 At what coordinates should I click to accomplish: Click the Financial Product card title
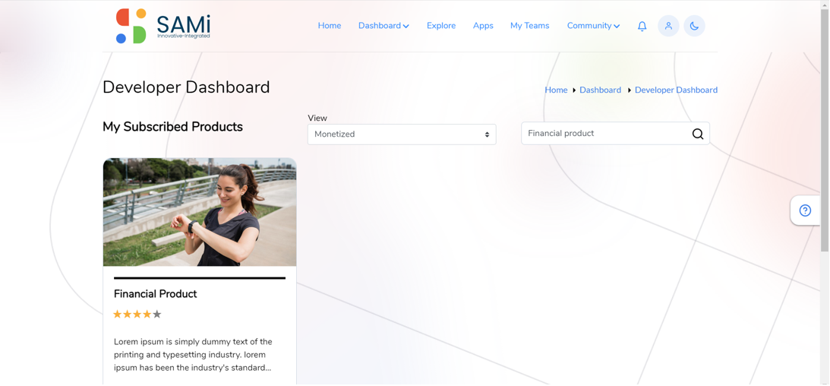[x=155, y=294]
